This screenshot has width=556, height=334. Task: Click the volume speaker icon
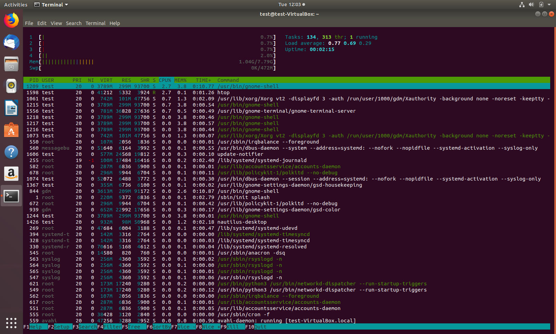pos(531,4)
